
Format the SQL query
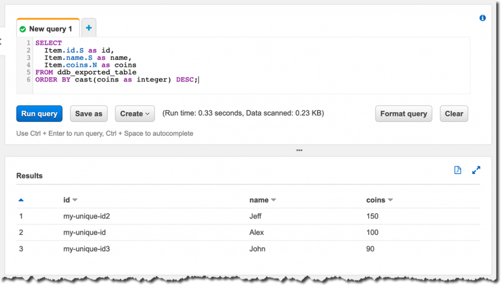click(404, 113)
